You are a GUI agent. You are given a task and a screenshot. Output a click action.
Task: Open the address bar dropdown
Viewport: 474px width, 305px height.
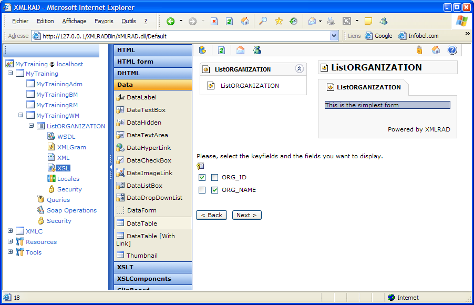click(x=334, y=36)
